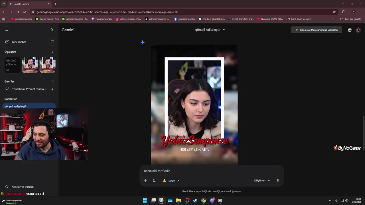Viewport: 365px width, 205px height.
Task: Open the tab search dropdown arrow
Action: (x=4, y=4)
